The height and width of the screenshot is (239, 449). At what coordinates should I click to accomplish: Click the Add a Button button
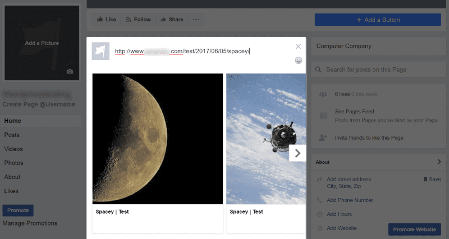(378, 20)
